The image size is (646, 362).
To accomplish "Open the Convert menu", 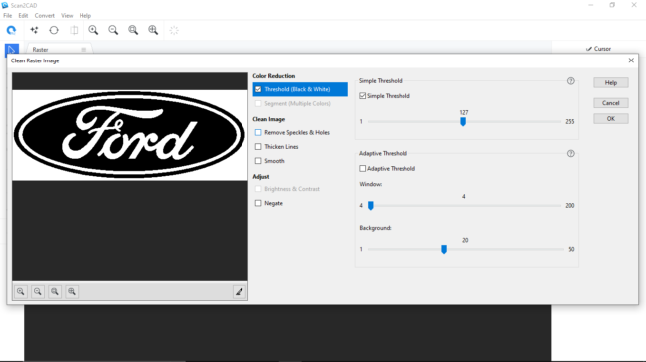I will tap(44, 15).
